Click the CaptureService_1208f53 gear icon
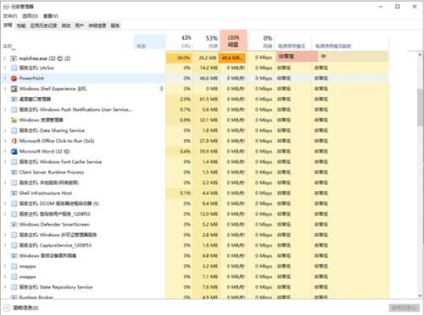The height and width of the screenshot is (315, 424). pos(14,245)
